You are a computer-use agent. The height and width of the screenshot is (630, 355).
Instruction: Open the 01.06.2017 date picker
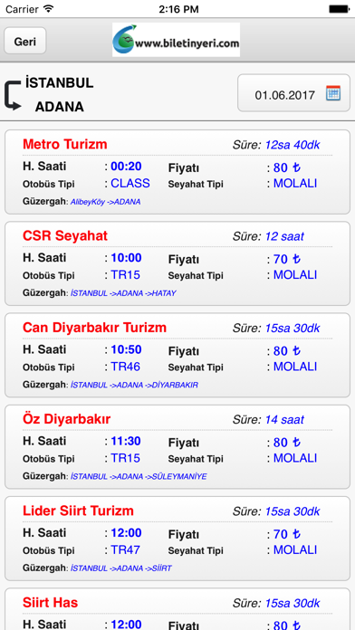294,93
